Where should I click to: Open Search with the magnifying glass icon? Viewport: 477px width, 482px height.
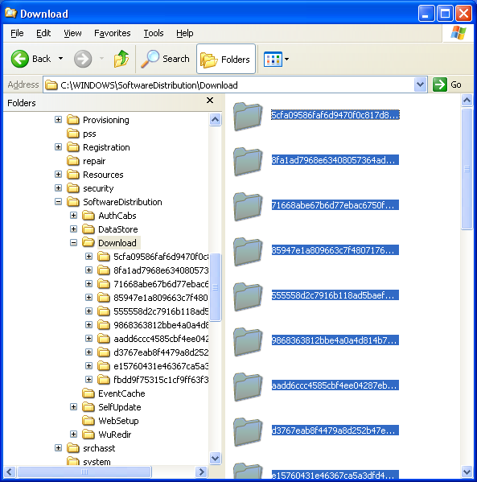pos(150,59)
